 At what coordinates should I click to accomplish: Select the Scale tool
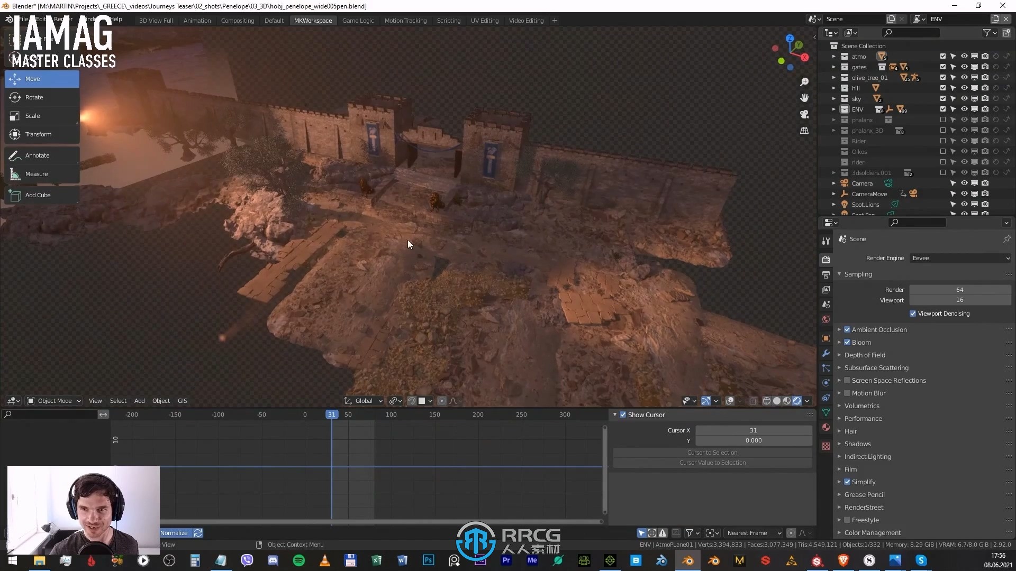tap(33, 115)
